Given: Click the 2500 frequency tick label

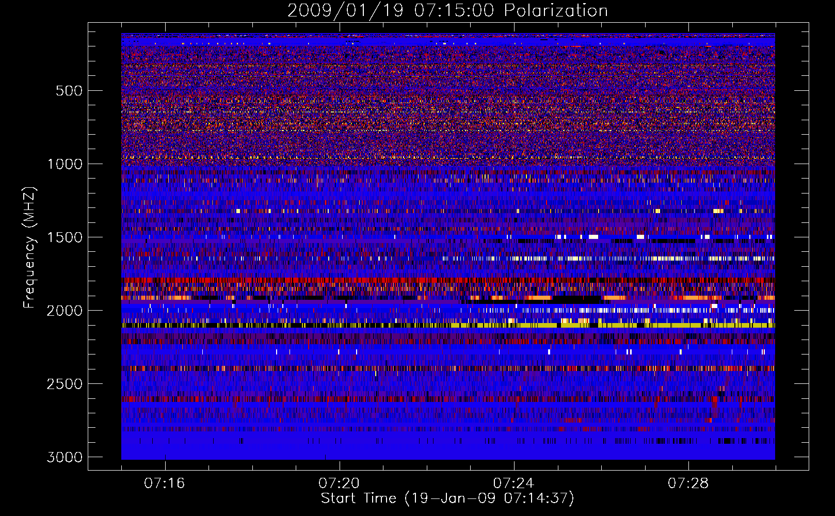Looking at the screenshot, I should (65, 384).
